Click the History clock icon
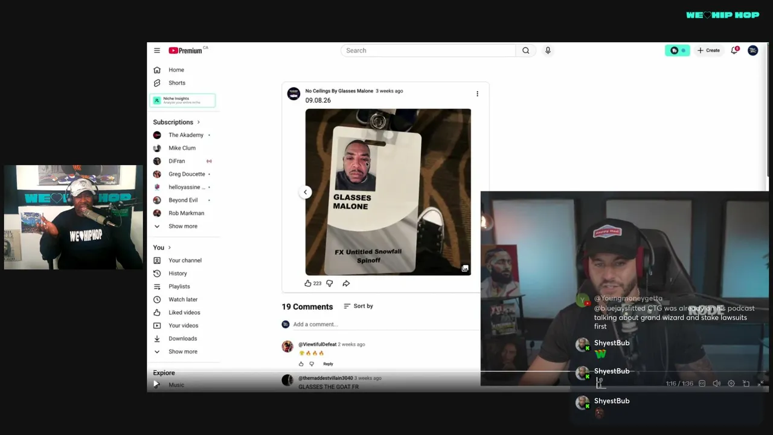The height and width of the screenshot is (435, 773). coord(157,274)
